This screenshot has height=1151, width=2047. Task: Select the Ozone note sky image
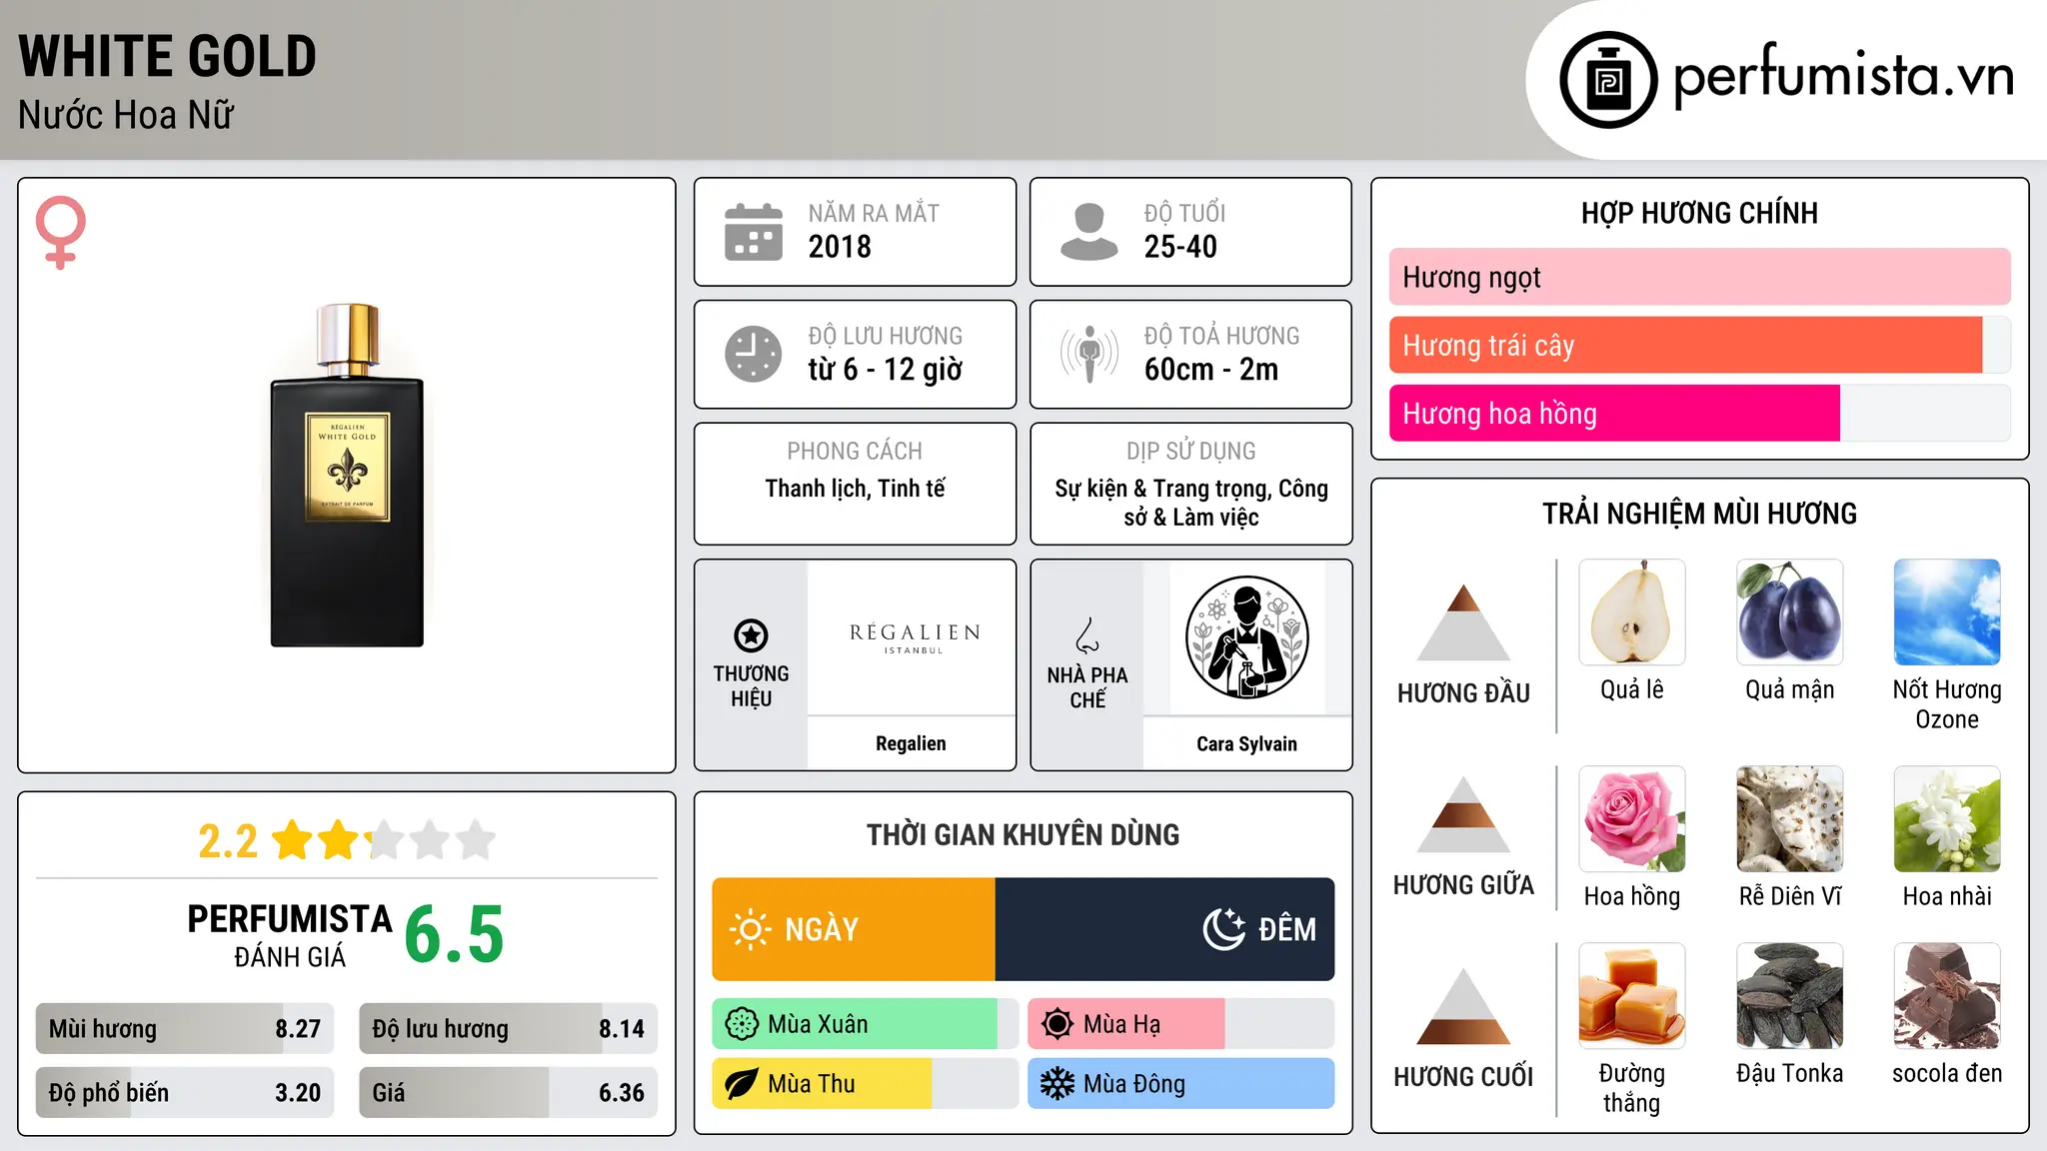coord(1947,612)
